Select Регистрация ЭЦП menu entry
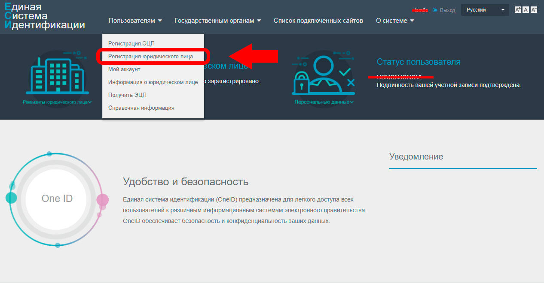544x283 pixels. (131, 43)
